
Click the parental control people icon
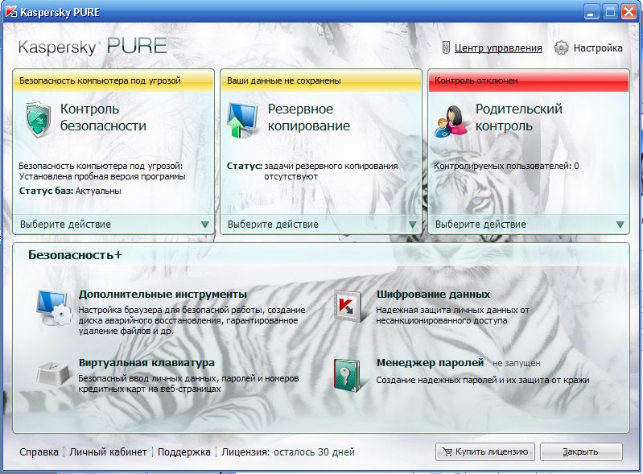pyautogui.click(x=451, y=121)
